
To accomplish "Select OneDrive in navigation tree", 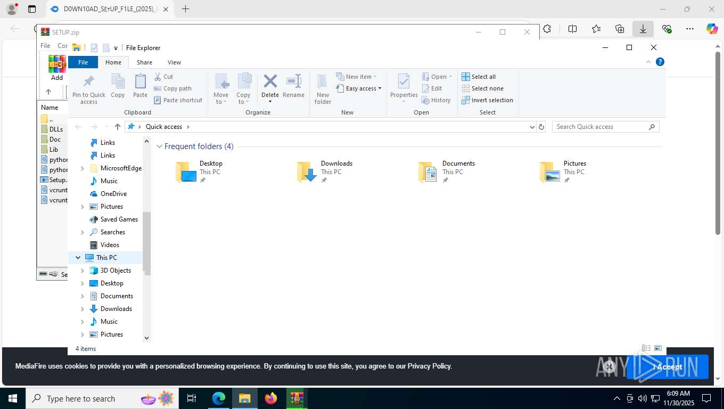I will [113, 194].
